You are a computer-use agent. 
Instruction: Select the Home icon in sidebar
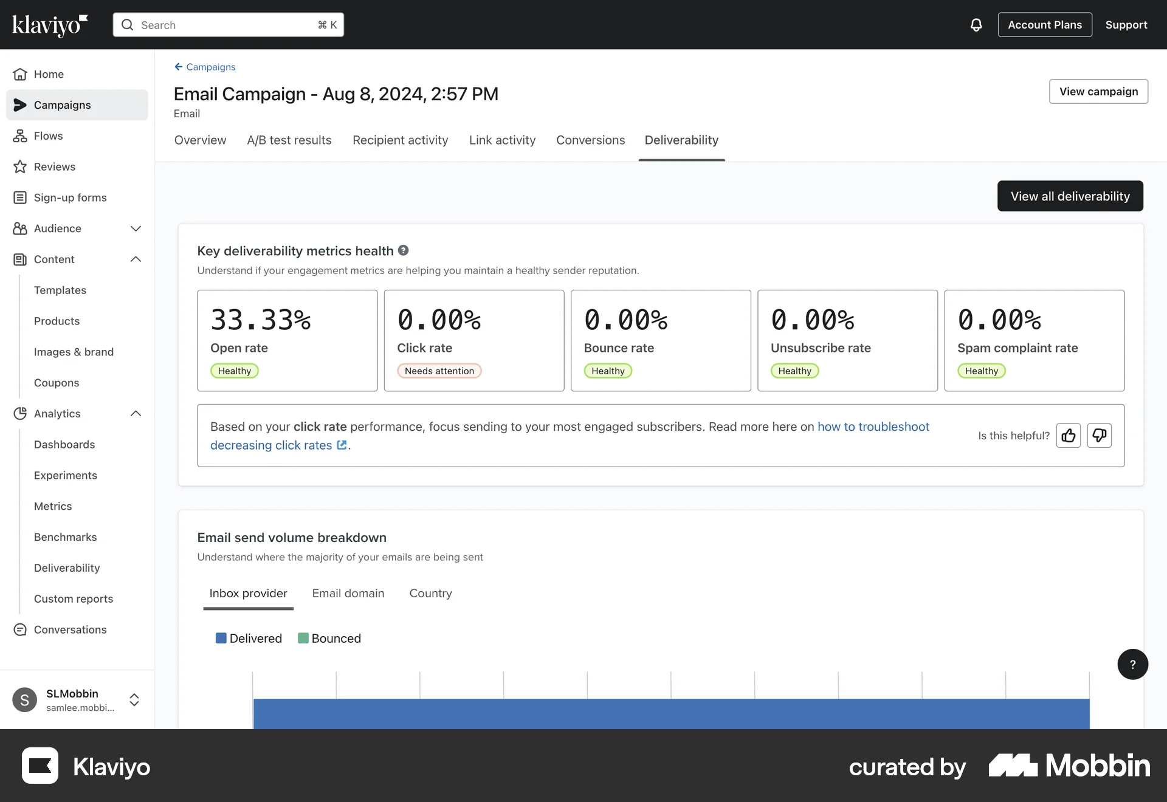click(20, 74)
